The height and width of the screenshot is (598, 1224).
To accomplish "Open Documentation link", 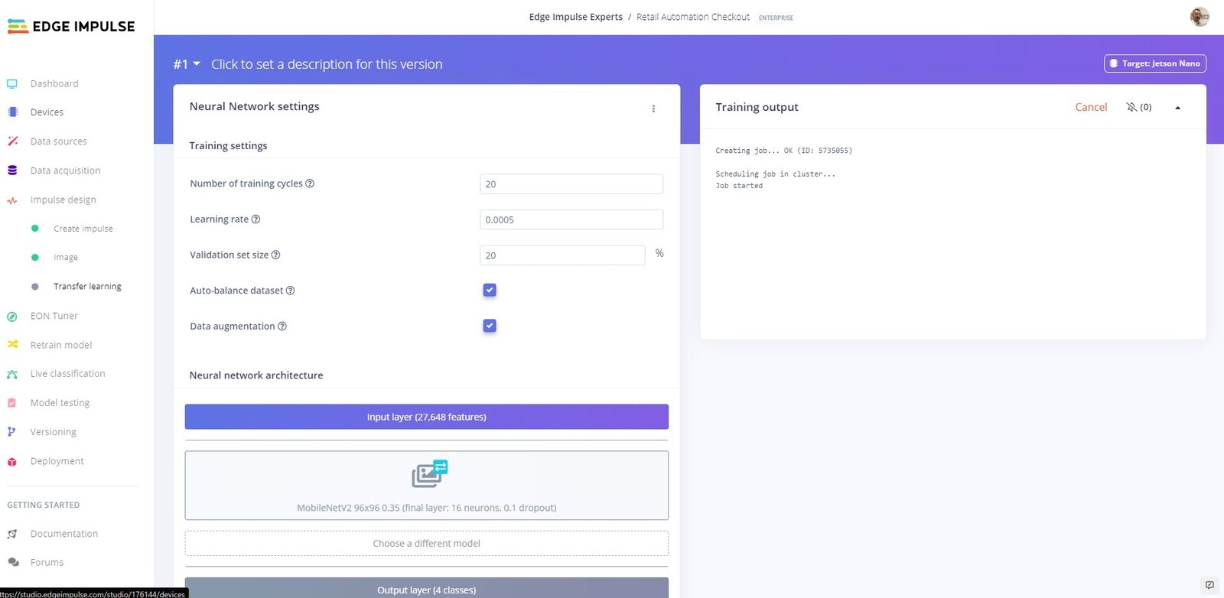I will (x=63, y=534).
